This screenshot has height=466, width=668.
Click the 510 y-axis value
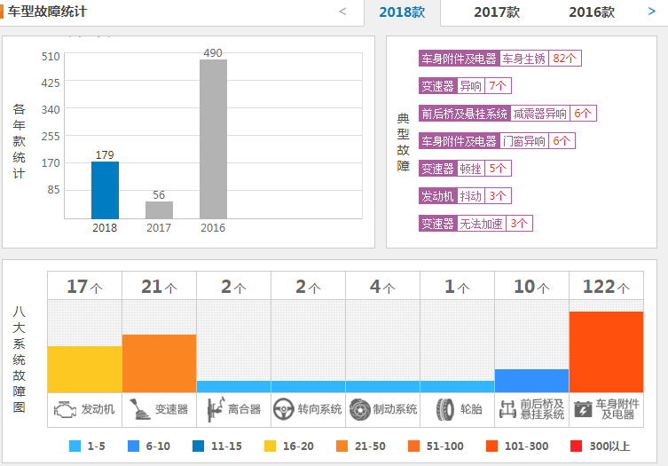click(51, 56)
